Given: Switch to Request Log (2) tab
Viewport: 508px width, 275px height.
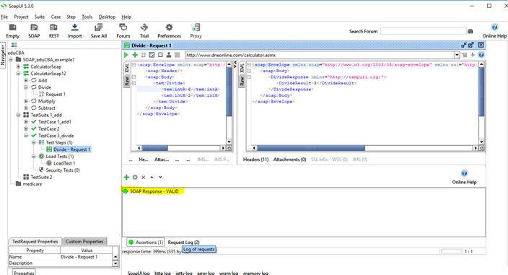Looking at the screenshot, I should click(184, 243).
